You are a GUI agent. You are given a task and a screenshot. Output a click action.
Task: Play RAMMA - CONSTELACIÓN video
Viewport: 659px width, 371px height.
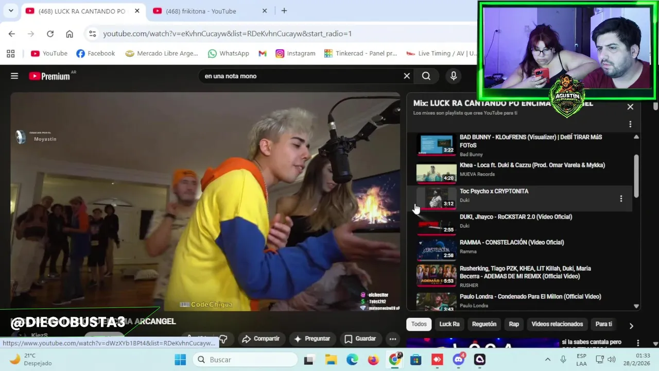(520, 249)
